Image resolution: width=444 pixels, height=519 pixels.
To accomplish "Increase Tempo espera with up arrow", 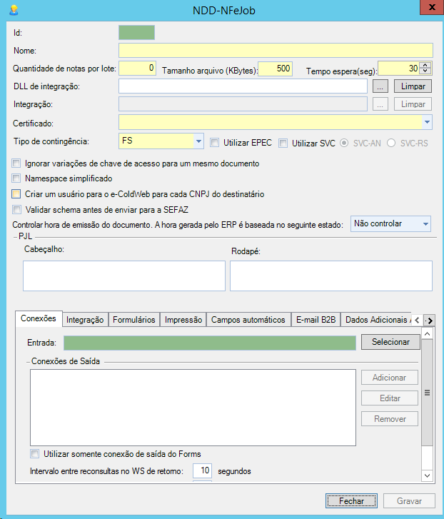I will pos(425,65).
